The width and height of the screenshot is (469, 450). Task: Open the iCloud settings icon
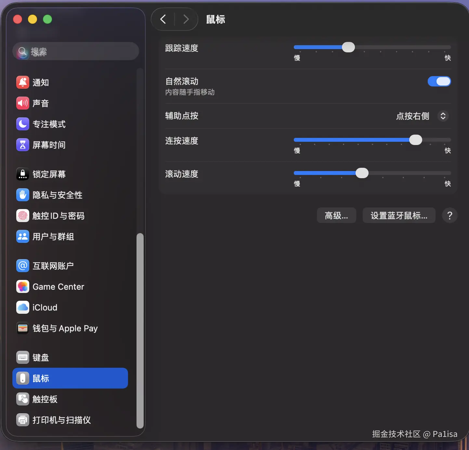pos(22,307)
